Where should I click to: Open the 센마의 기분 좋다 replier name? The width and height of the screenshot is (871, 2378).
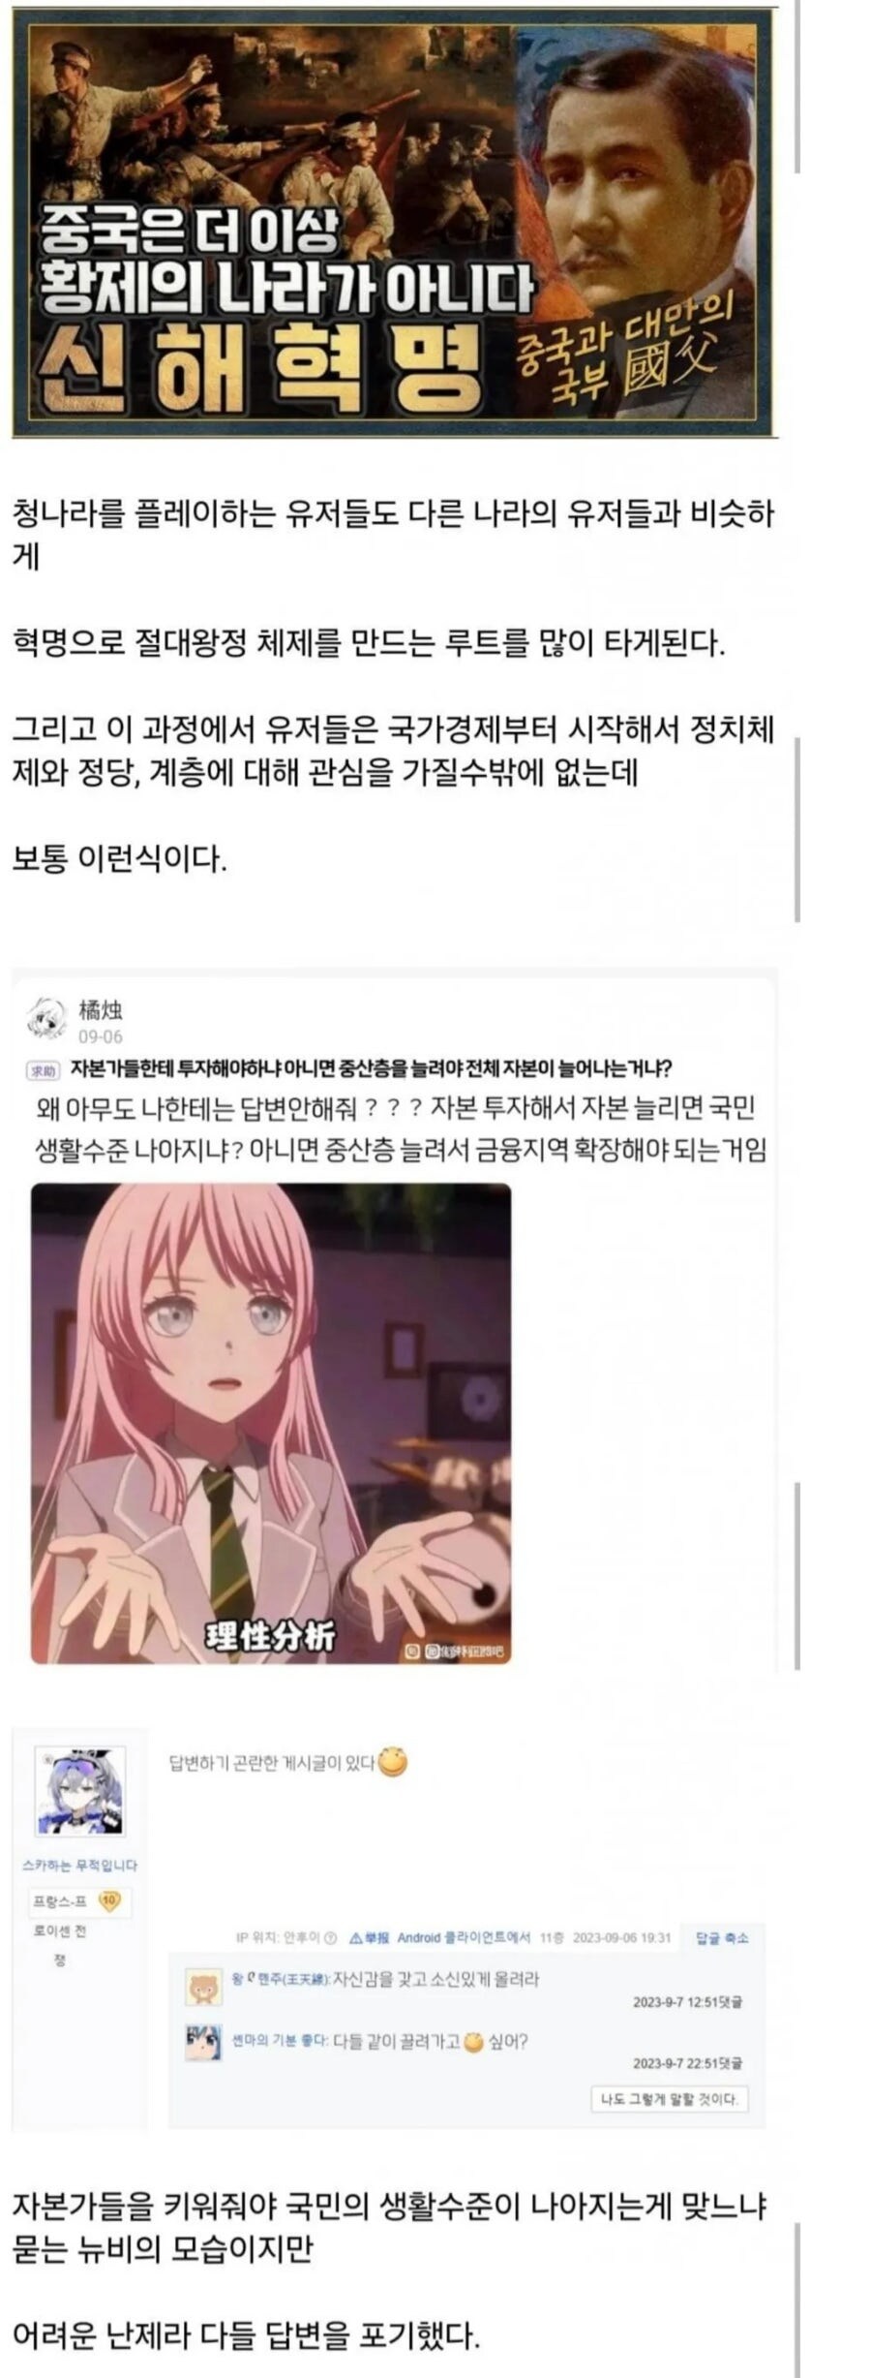coord(280,2042)
